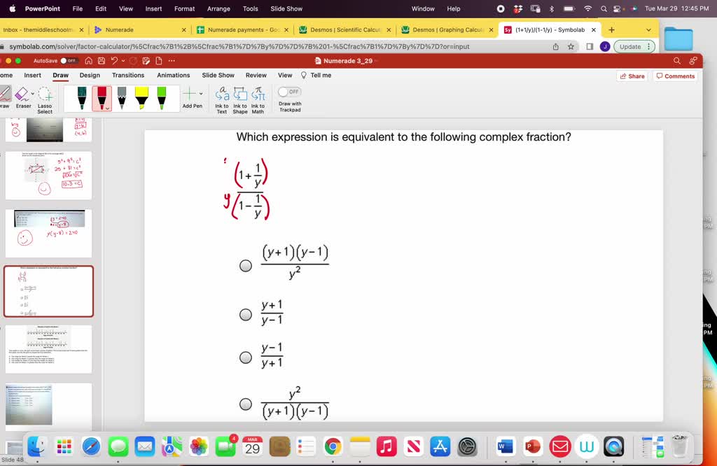The image size is (717, 466).
Task: Choose the black pen
Action: pos(82,98)
